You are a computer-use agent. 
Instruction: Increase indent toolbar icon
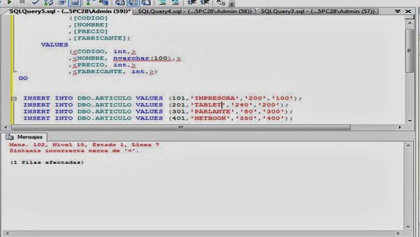(205, 3)
